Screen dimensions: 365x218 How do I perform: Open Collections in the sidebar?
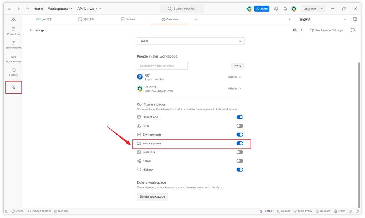point(14,31)
